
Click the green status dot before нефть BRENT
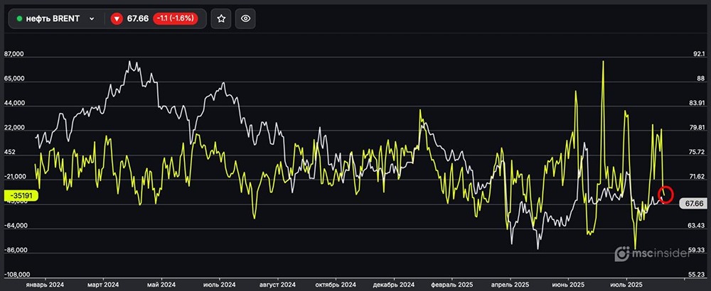[x=19, y=18]
